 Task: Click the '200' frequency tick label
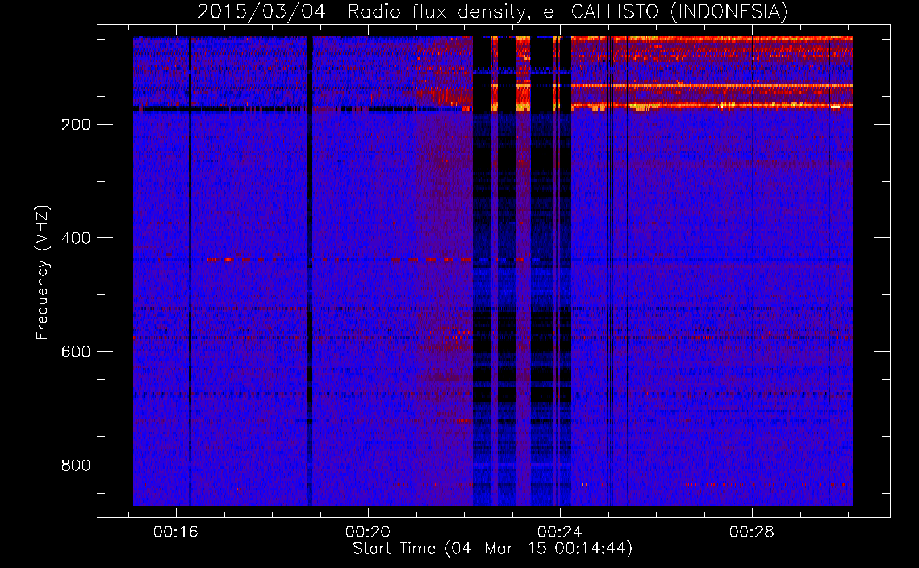tap(76, 125)
